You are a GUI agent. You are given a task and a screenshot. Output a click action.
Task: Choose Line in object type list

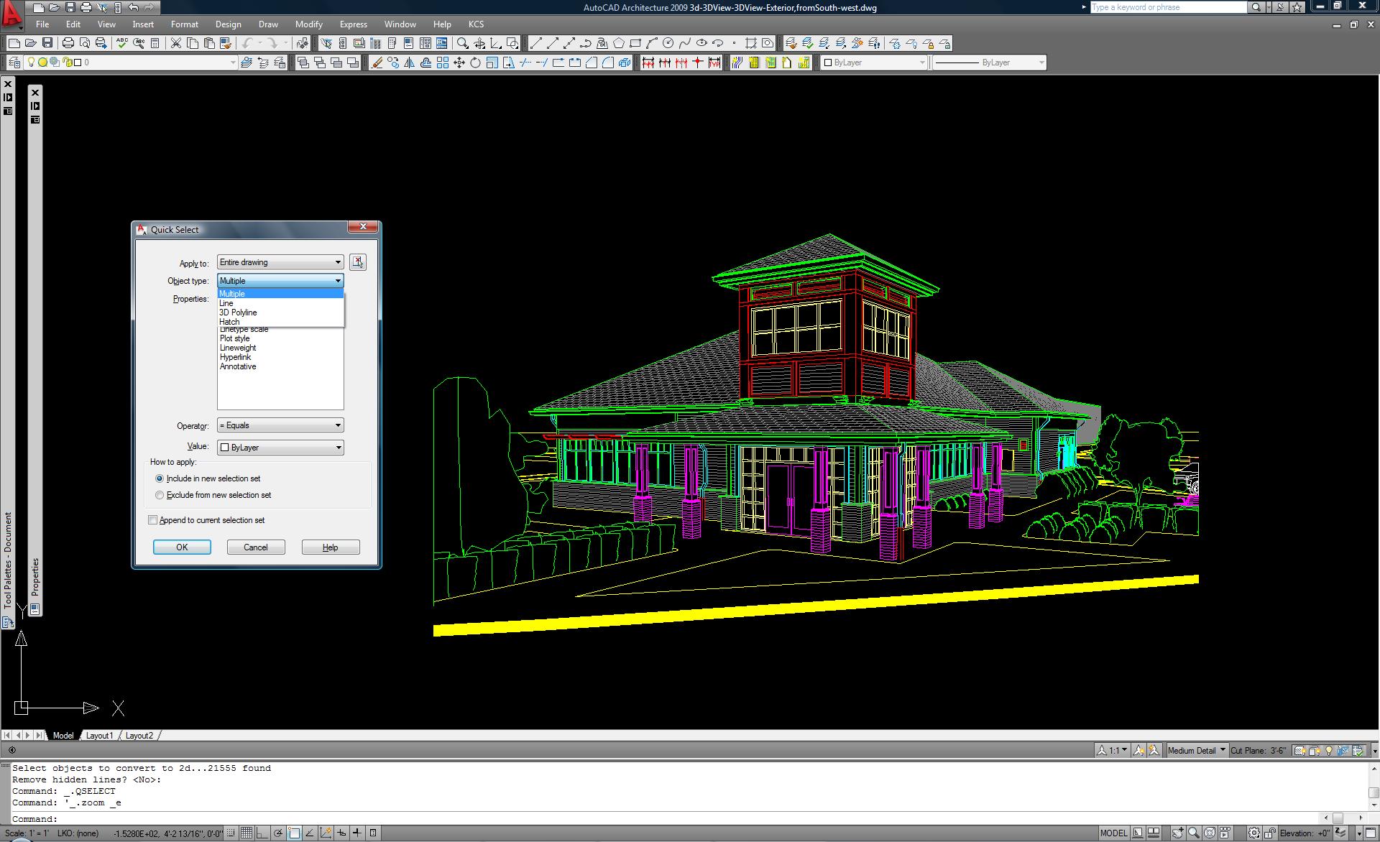280,303
